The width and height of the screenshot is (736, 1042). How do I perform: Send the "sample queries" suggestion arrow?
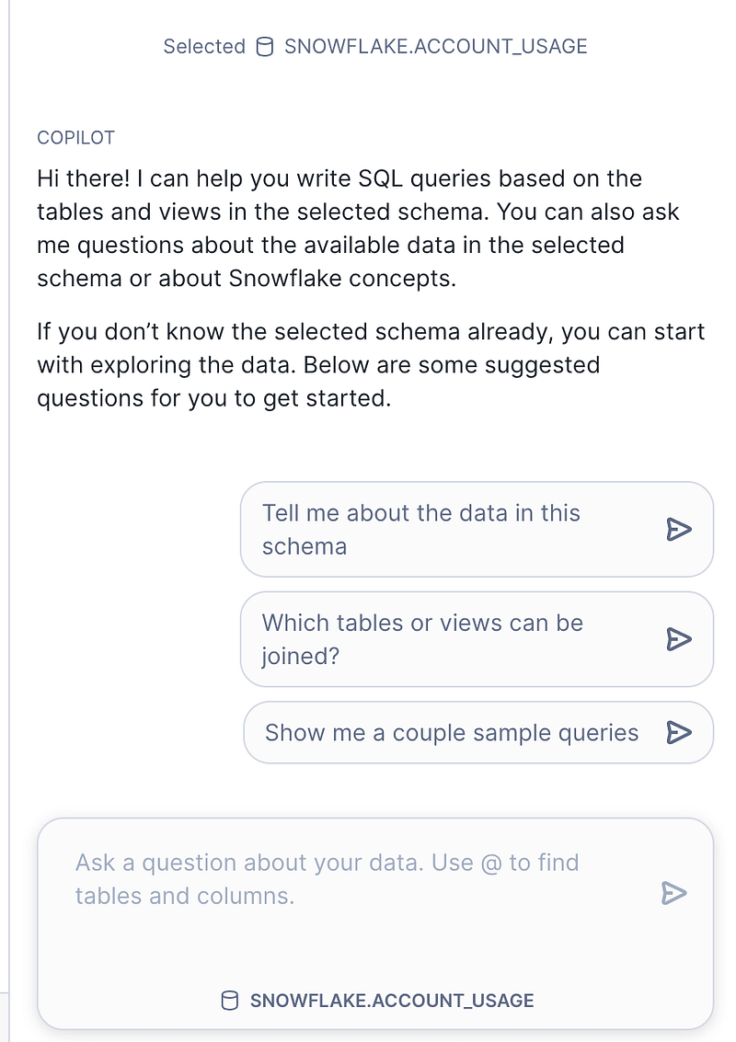679,732
